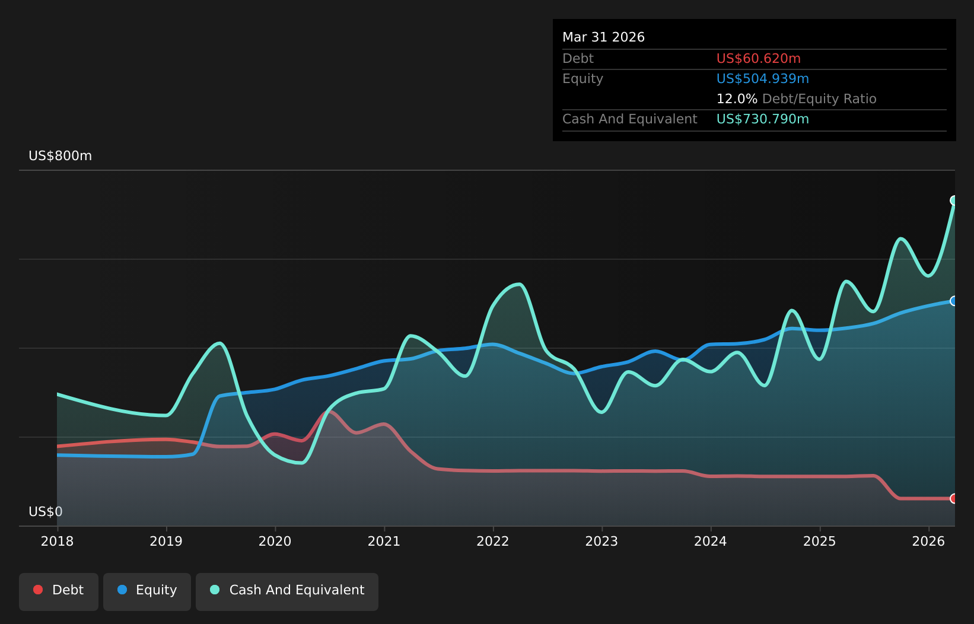This screenshot has height=624, width=974.
Task: Click the Equity row label in tooltip
Action: point(583,79)
